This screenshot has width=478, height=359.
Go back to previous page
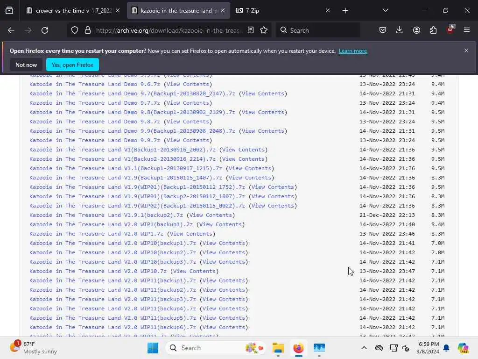[x=11, y=30]
